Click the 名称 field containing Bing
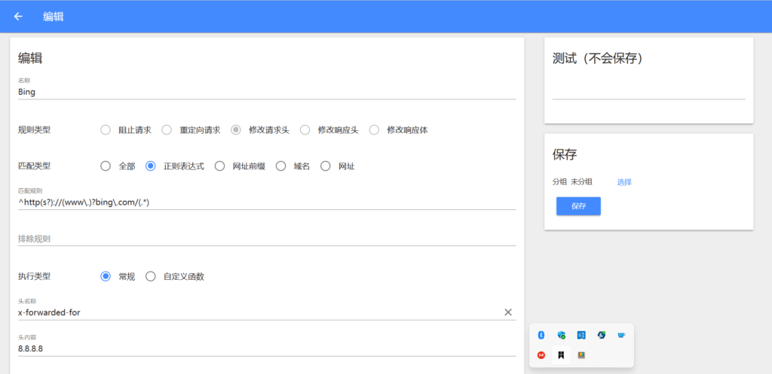The image size is (772, 374). [x=267, y=92]
